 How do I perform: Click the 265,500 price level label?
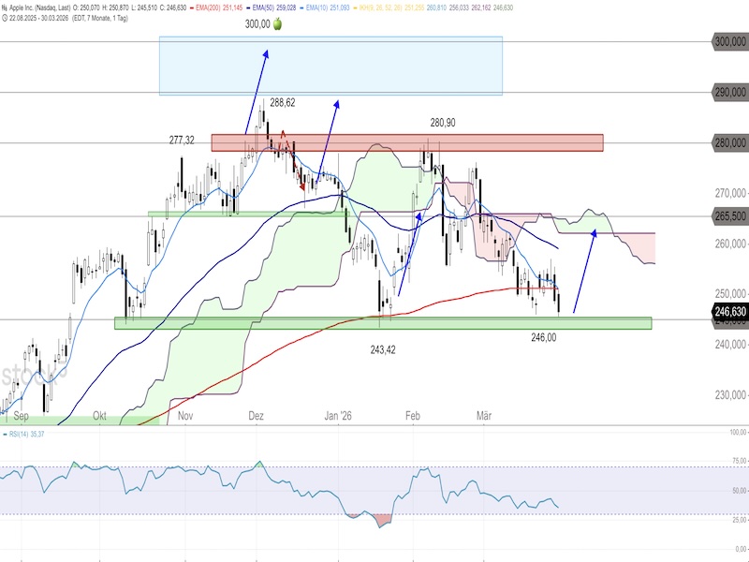click(x=729, y=216)
